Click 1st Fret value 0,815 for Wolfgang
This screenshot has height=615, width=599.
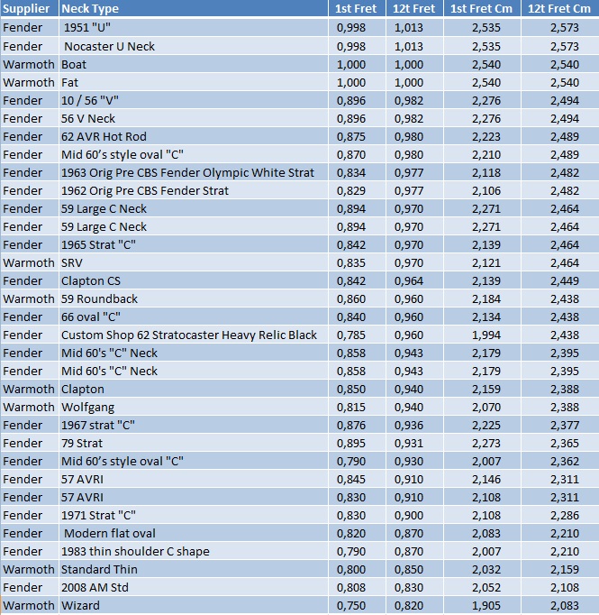[x=357, y=407]
